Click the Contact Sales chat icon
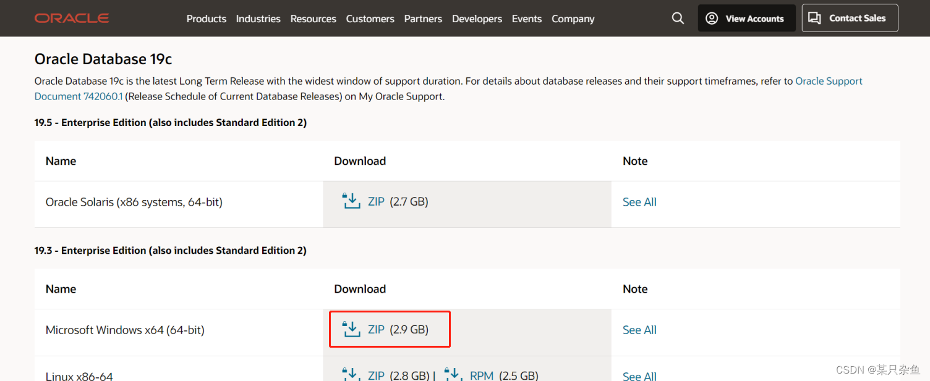This screenshot has height=381, width=930. [814, 18]
